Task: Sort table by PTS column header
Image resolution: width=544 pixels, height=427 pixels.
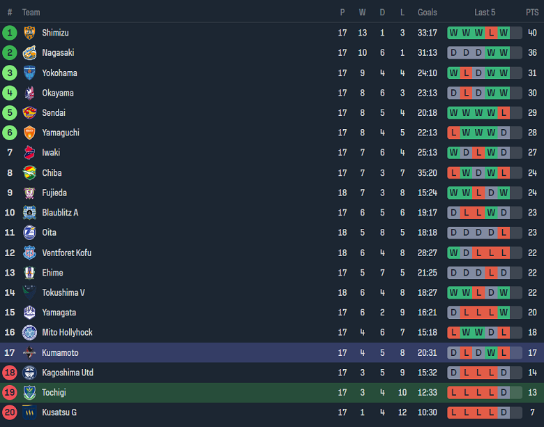Action: pyautogui.click(x=532, y=13)
